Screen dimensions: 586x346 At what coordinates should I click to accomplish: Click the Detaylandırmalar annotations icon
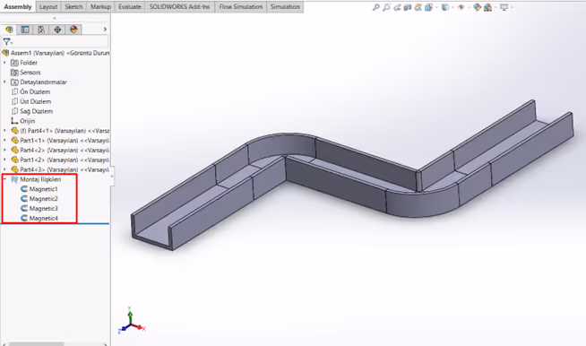click(14, 82)
